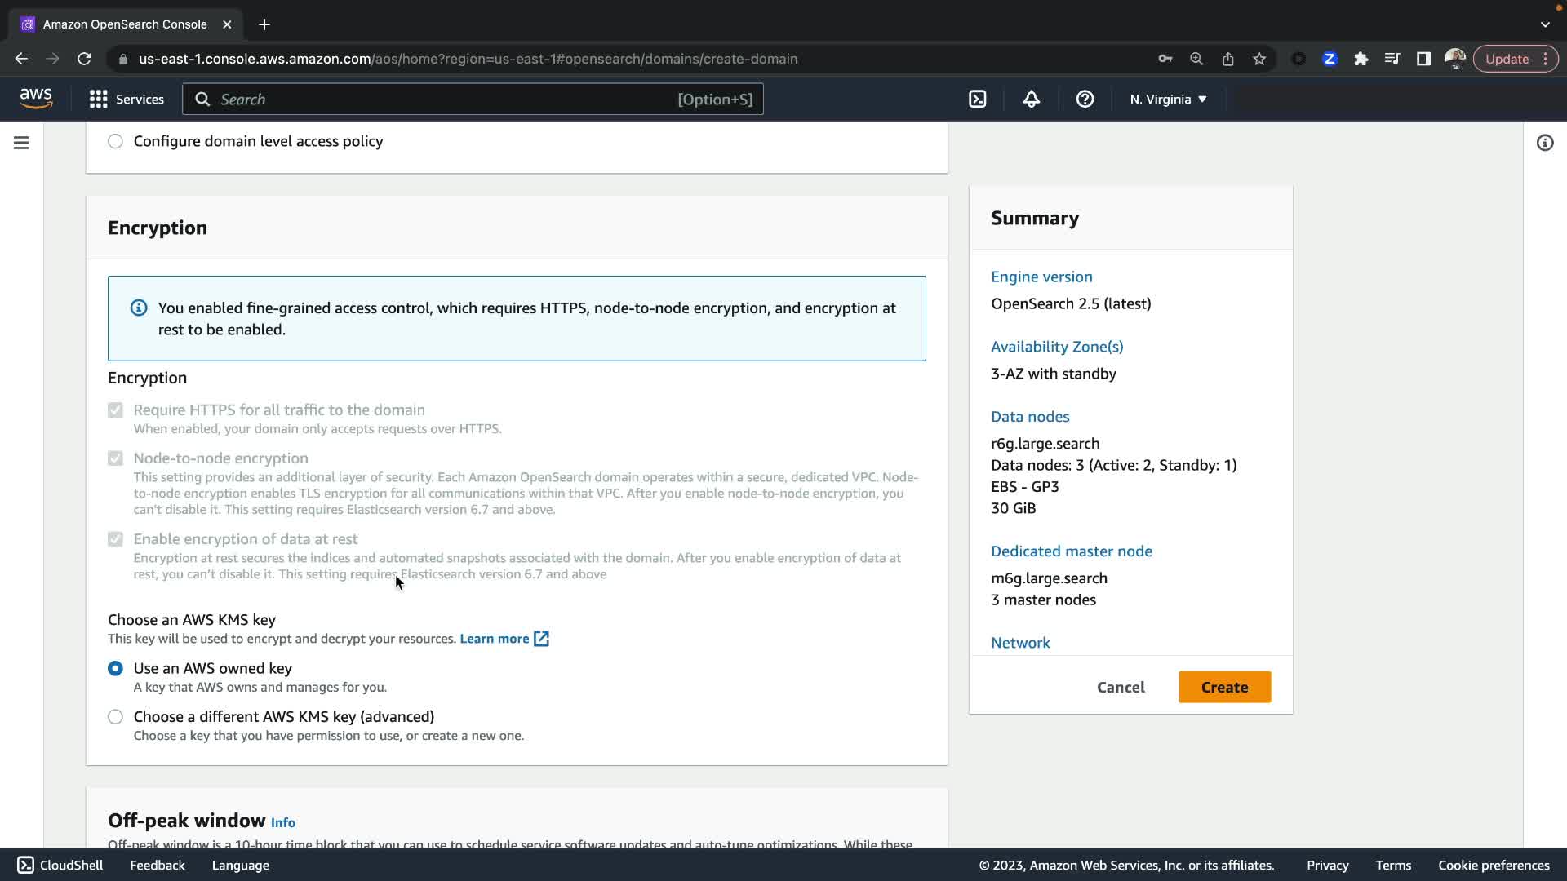
Task: Open the info panel icon at right
Action: (x=1544, y=143)
